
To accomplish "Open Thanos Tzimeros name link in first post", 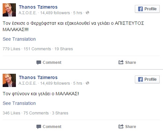I will pos(38,7).
